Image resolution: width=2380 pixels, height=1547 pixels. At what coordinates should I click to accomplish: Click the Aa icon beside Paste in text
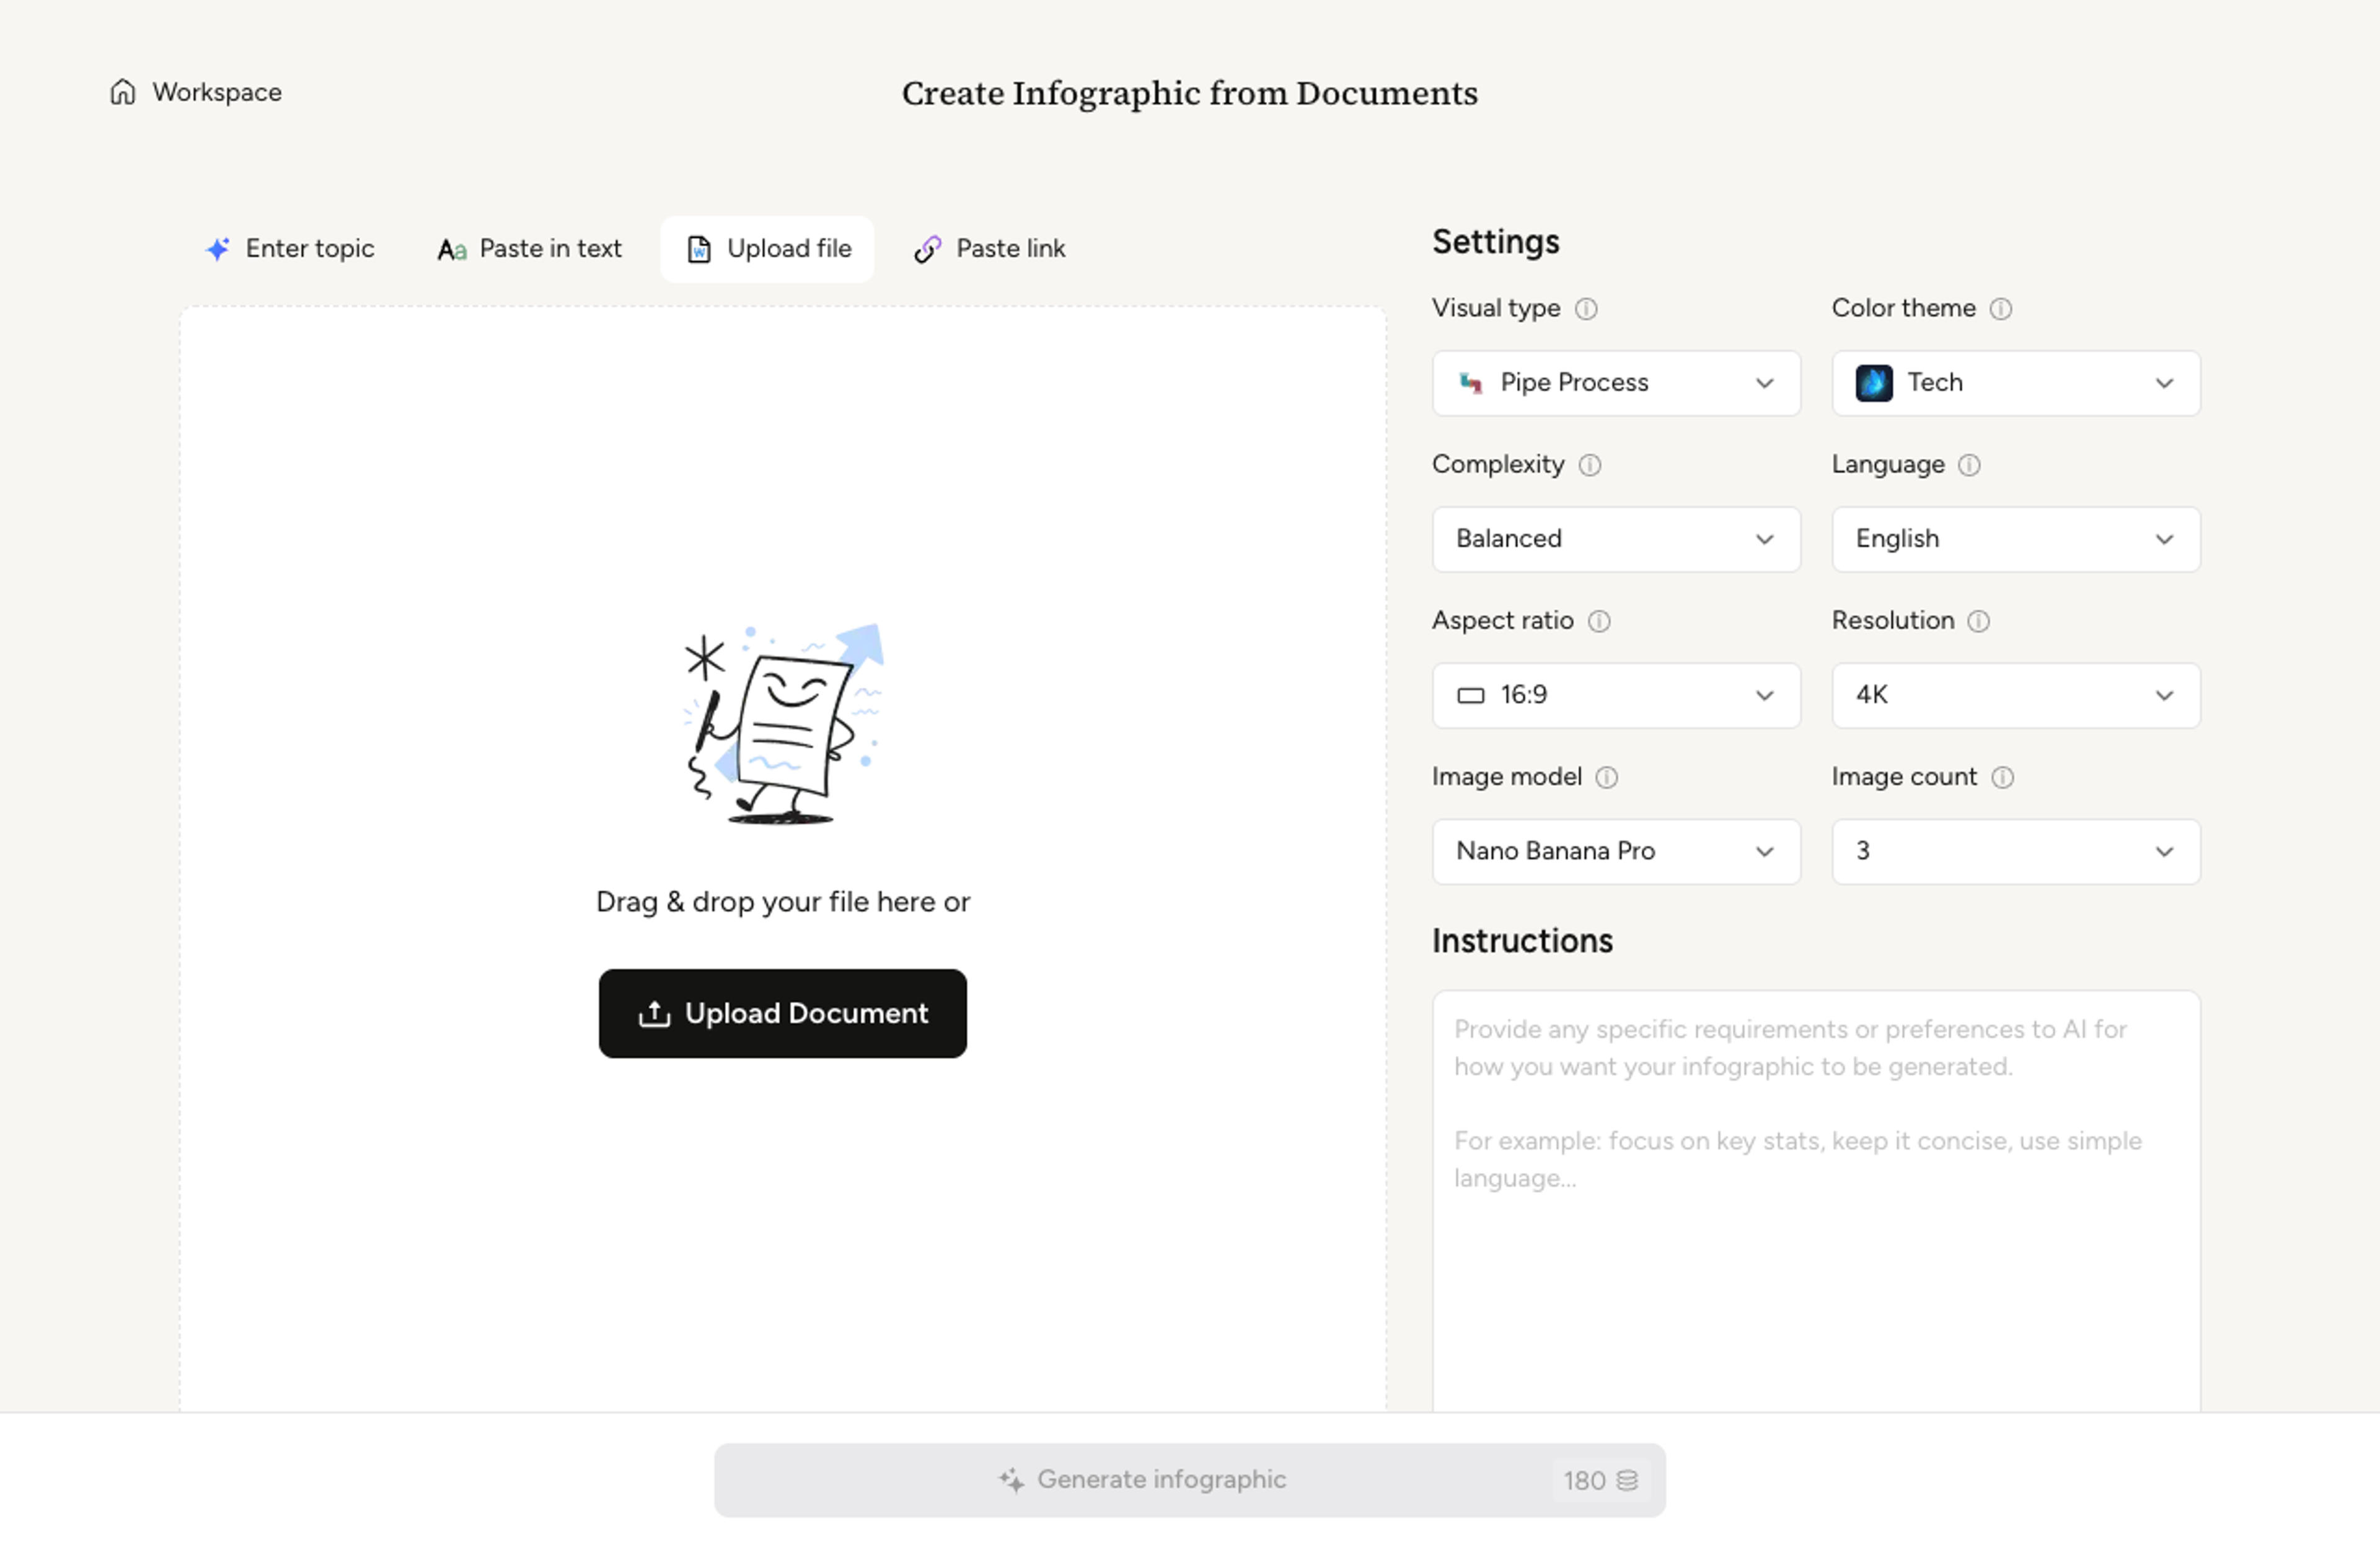(451, 250)
